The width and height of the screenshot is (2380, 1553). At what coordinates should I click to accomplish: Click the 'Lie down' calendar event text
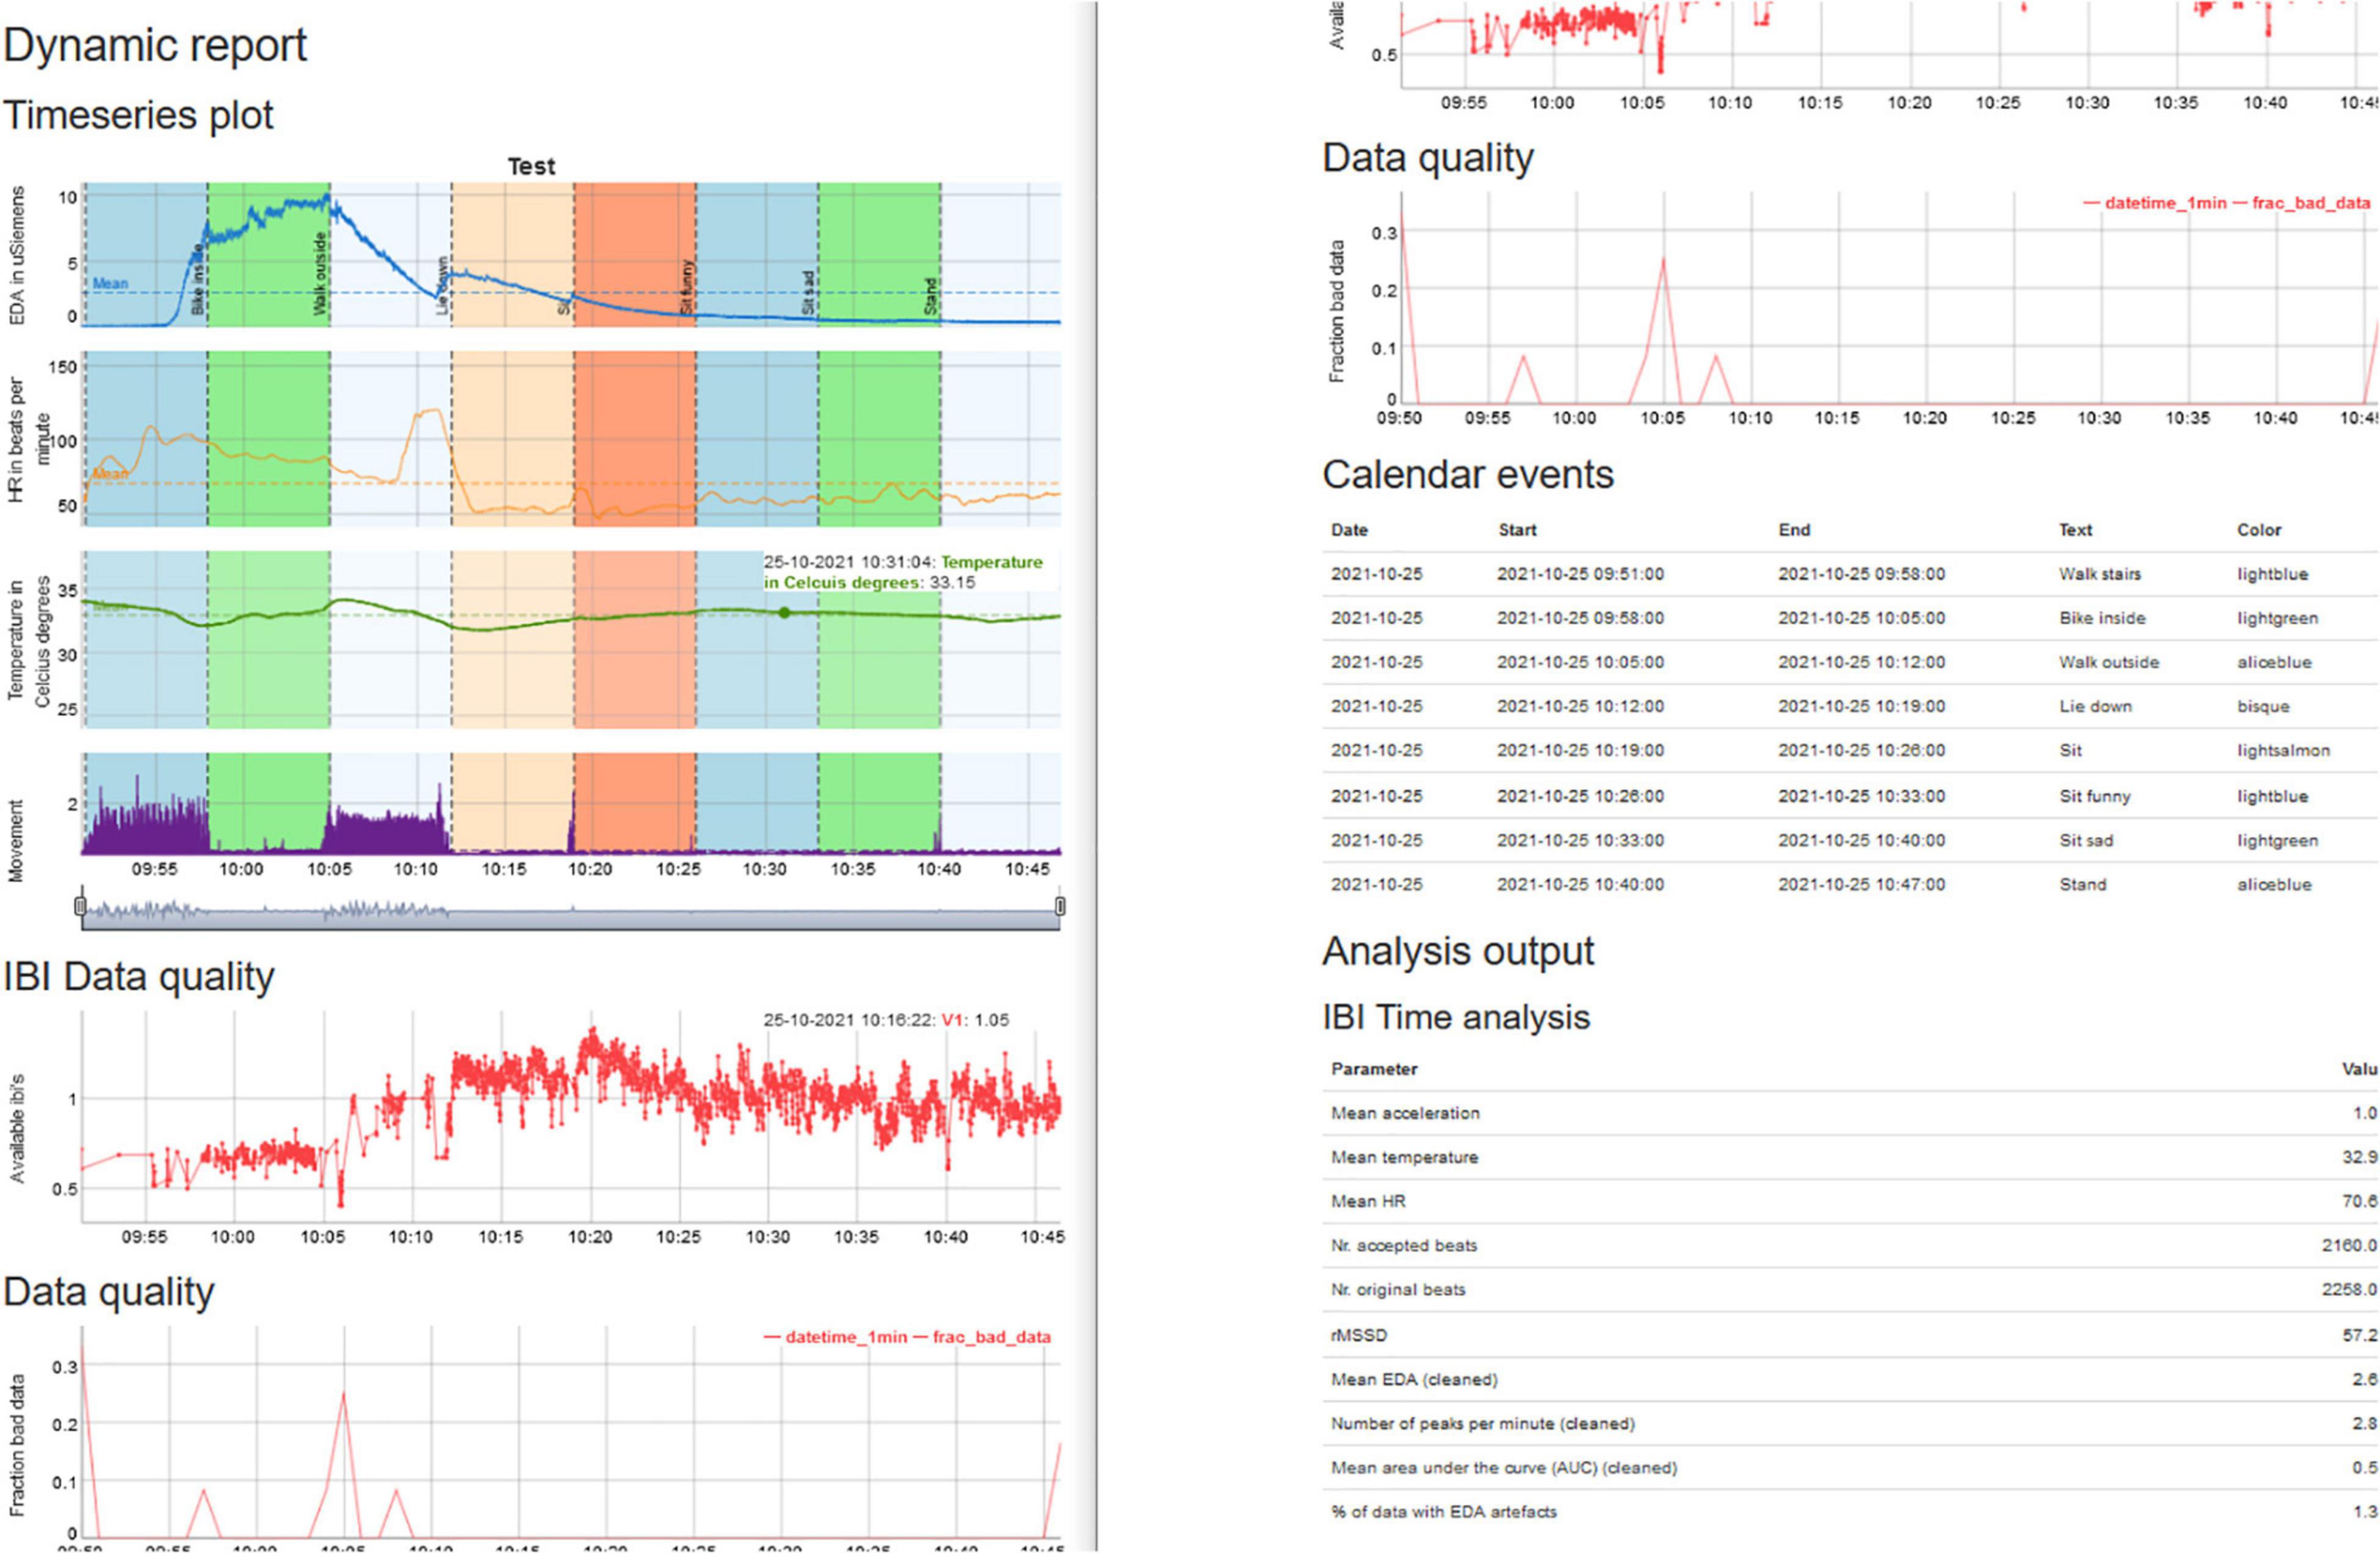click(x=2095, y=705)
